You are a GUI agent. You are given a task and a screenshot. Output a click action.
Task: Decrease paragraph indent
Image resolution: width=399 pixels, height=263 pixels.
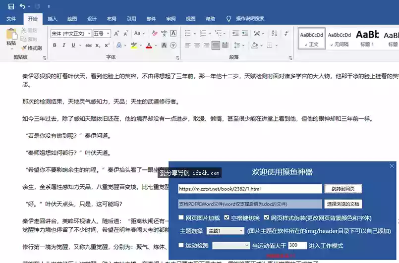(x=235, y=33)
